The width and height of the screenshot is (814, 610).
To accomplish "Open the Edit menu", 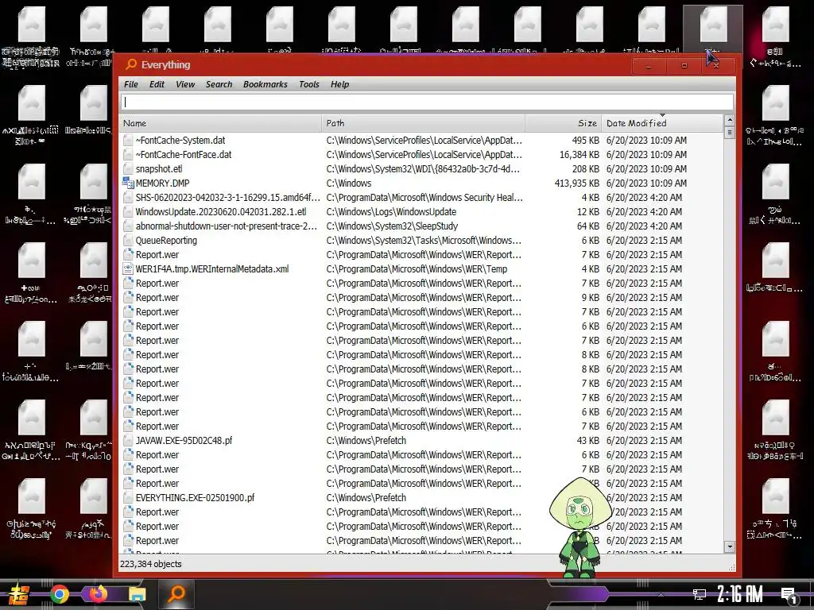I will pyautogui.click(x=157, y=84).
